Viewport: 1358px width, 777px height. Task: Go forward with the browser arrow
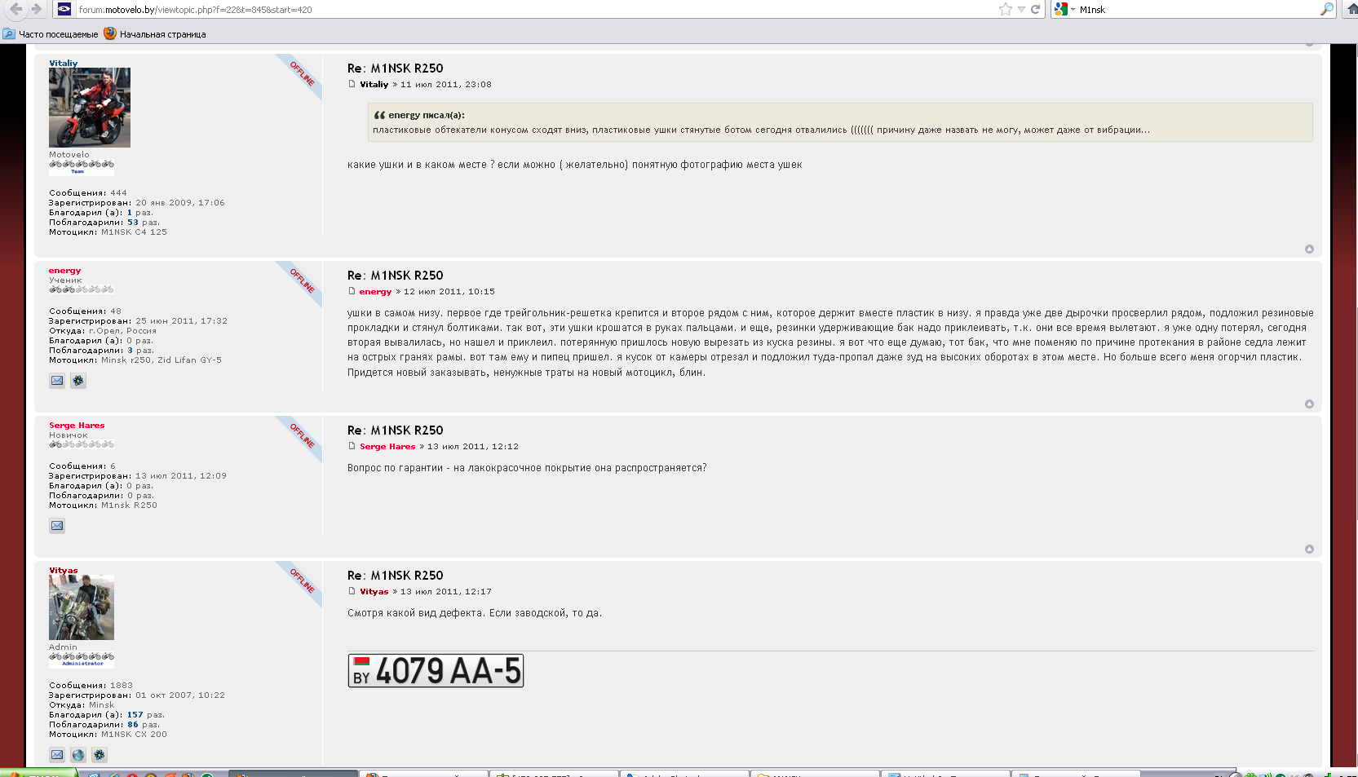click(36, 9)
